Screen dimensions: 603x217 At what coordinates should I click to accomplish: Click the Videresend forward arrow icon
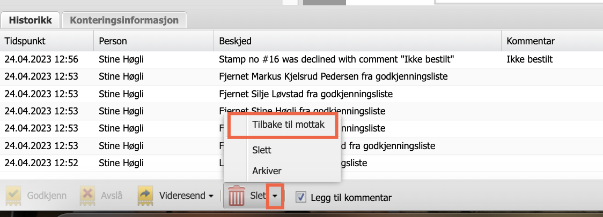click(x=145, y=196)
